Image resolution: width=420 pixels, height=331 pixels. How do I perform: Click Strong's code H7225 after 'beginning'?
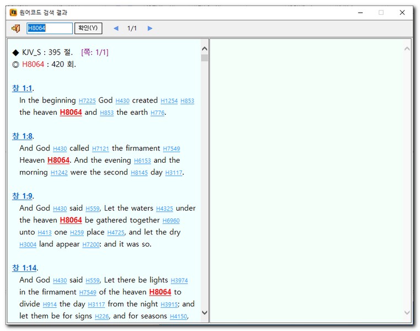click(87, 101)
